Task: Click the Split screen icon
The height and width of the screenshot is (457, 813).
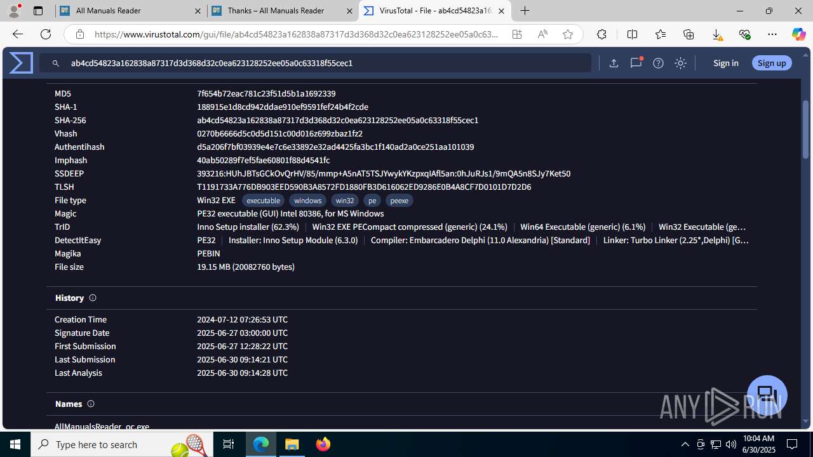Action: [632, 34]
